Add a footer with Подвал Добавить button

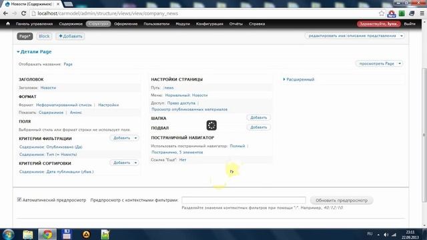click(x=258, y=127)
